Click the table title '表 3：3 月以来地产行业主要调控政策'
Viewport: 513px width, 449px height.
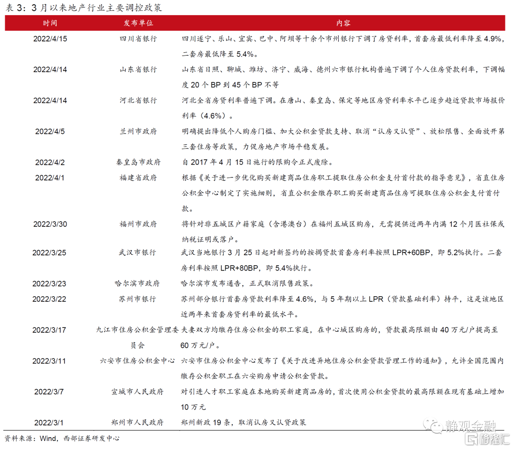pos(84,8)
